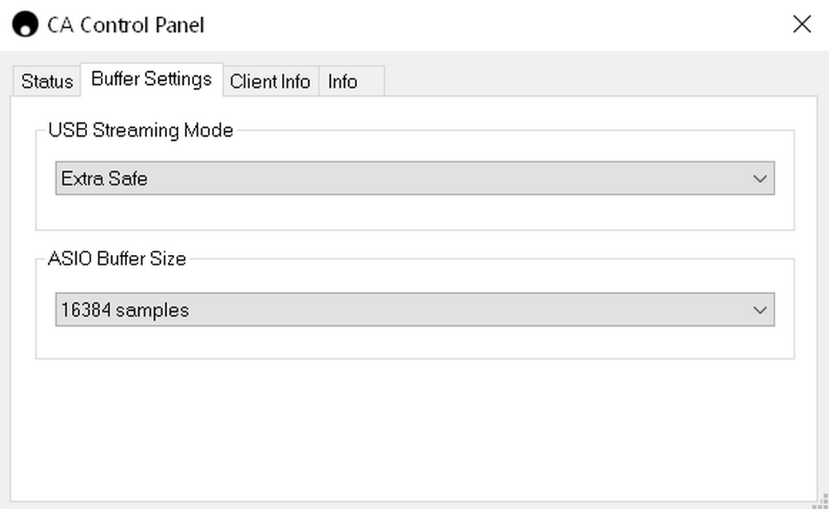Select the Buffer Settings tab
829x509 pixels.
pos(151,79)
